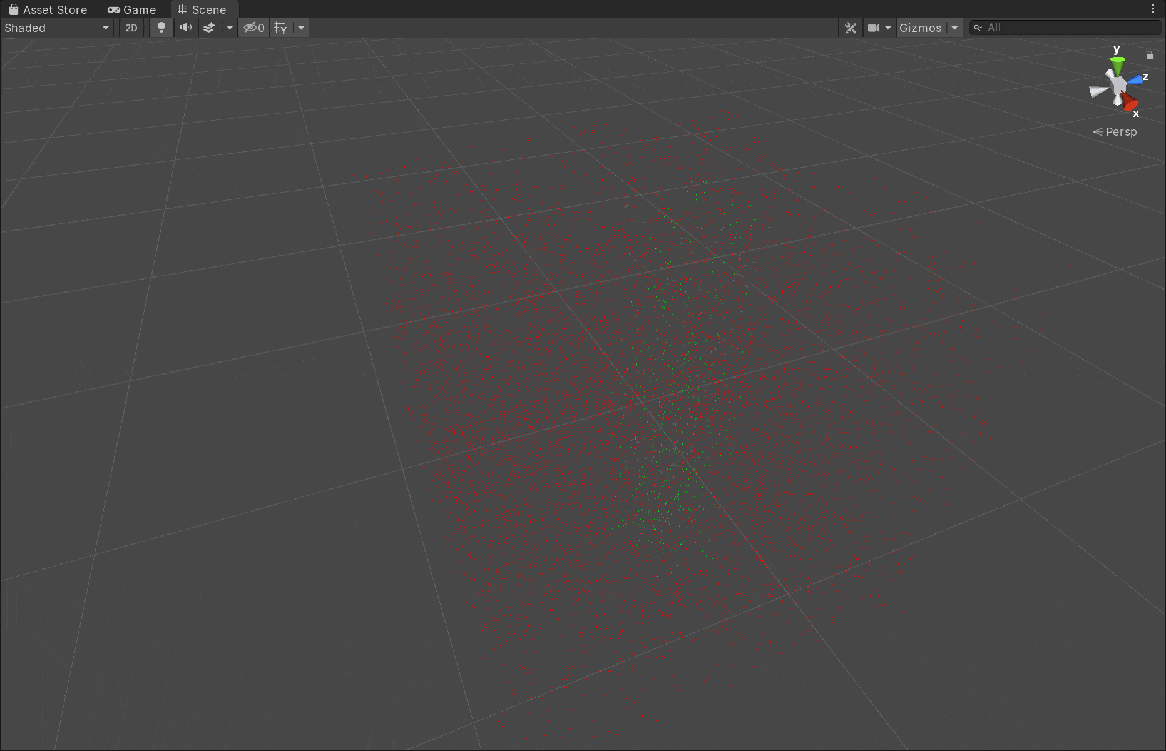Toggle scene lighting bulb icon
The image size is (1166, 751).
161,28
